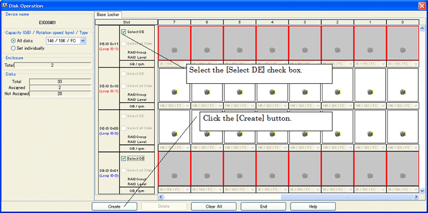
Task: Choose the Set individually radio button
Action: [13, 48]
